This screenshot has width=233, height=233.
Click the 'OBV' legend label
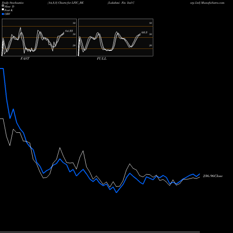tap(7, 14)
